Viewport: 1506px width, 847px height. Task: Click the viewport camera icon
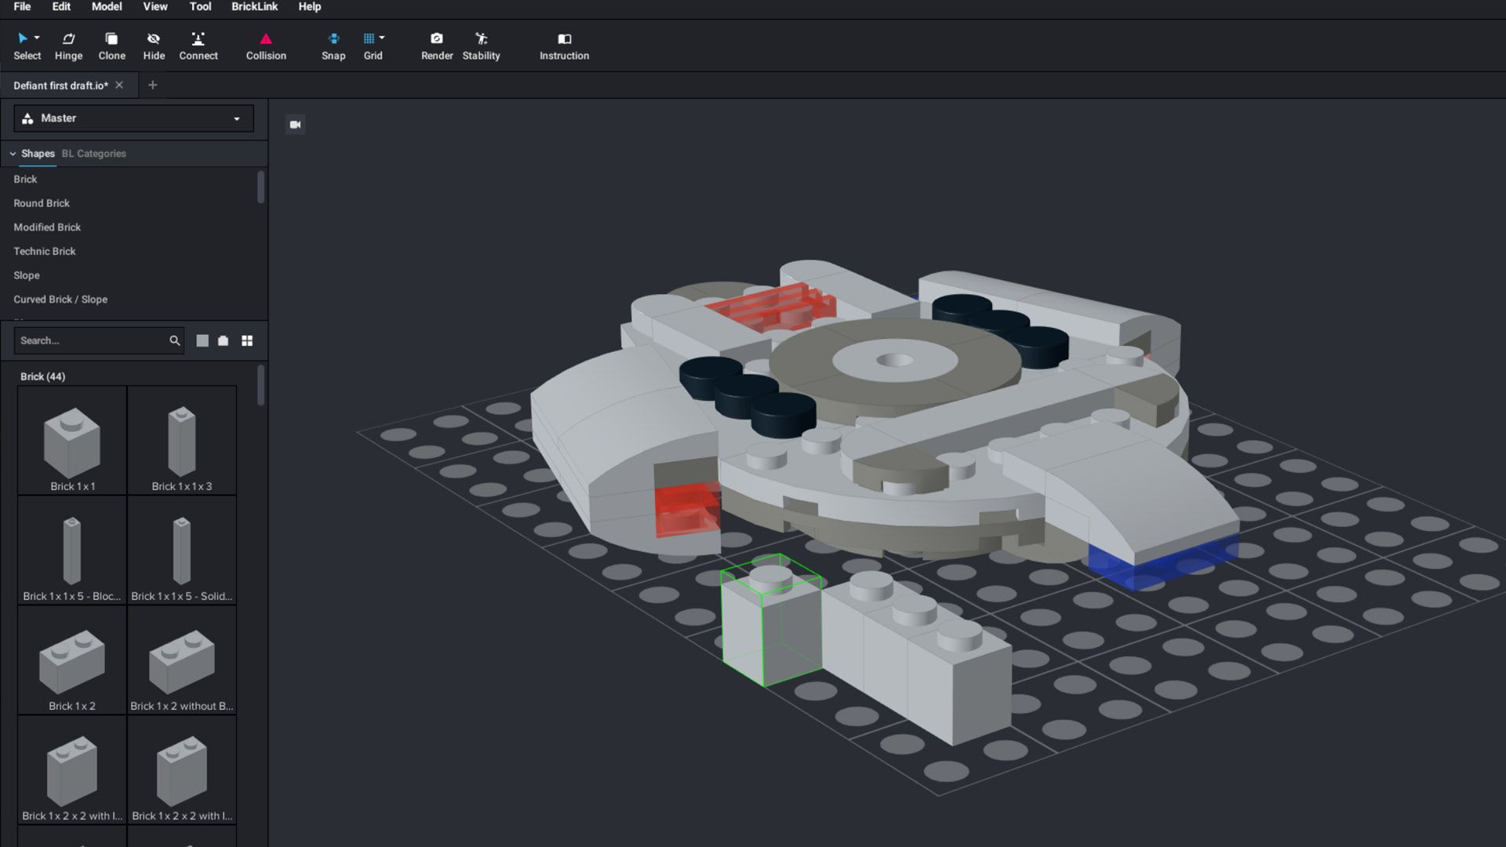click(295, 124)
